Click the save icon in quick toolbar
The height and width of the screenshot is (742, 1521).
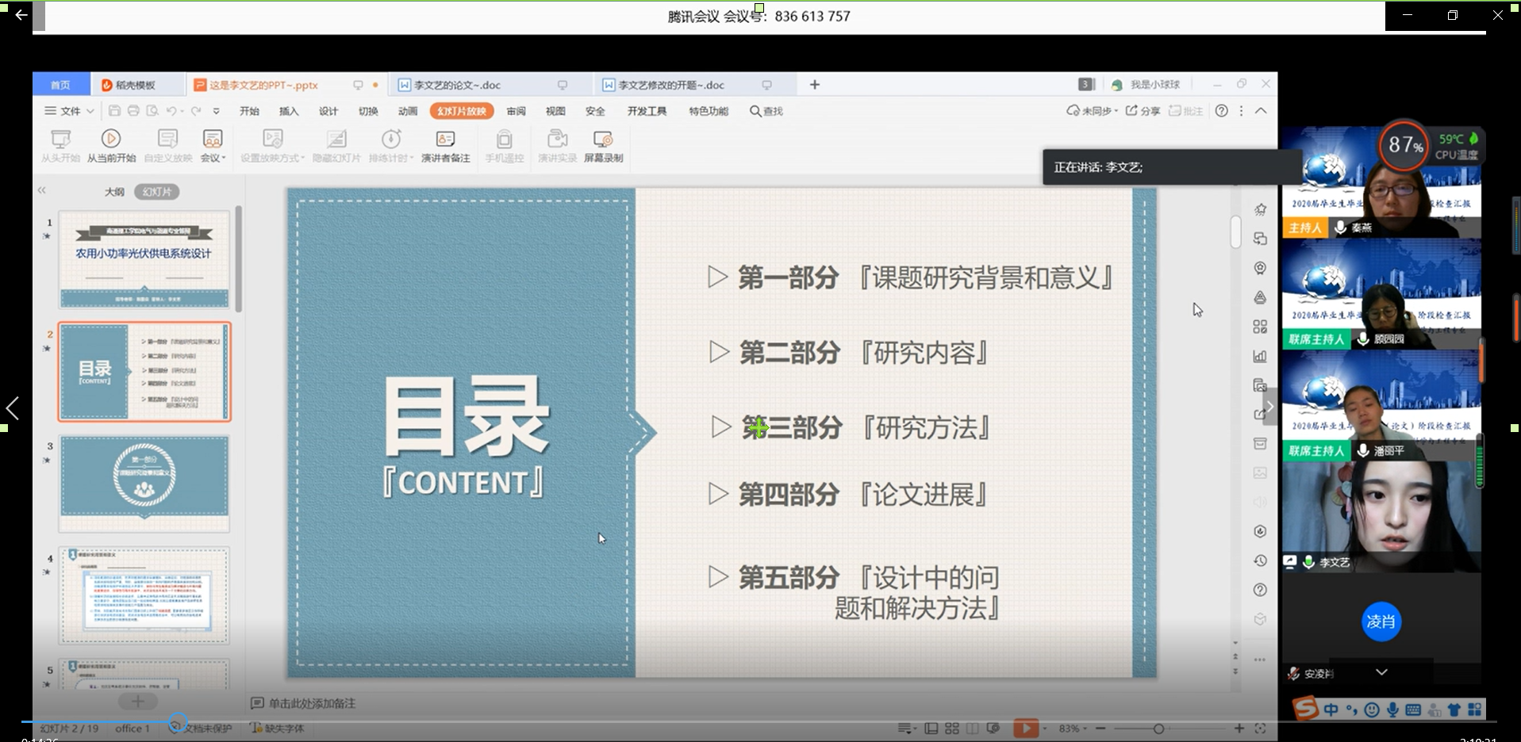(x=114, y=111)
